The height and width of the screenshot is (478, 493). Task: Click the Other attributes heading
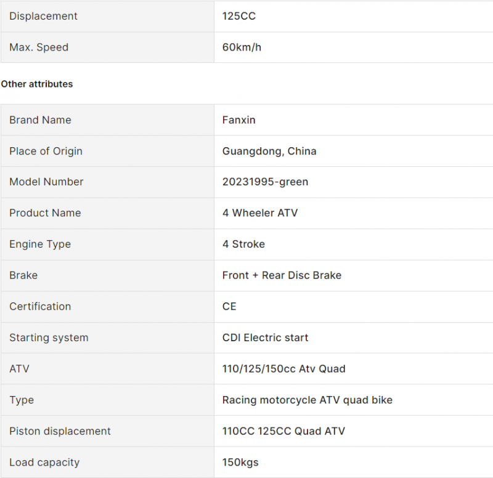(37, 84)
